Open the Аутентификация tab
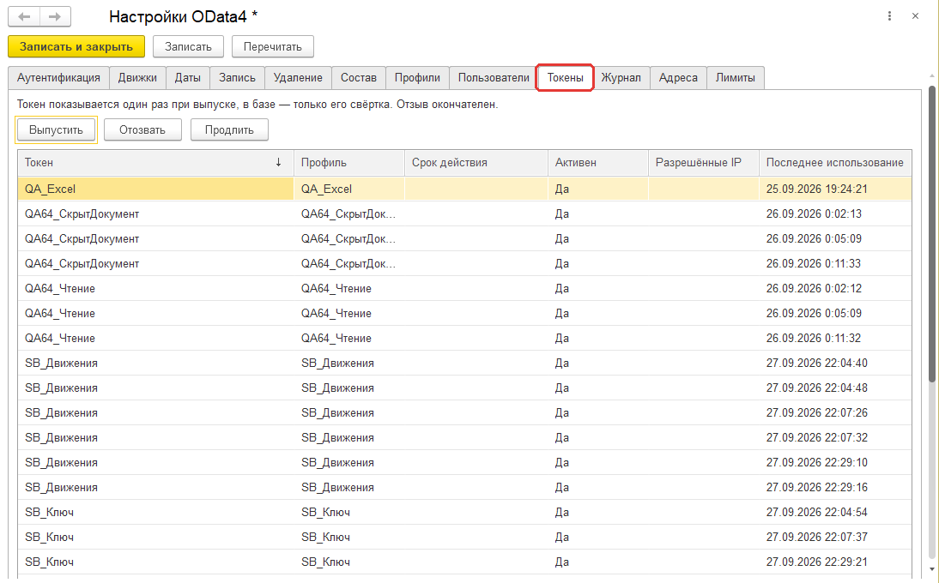The width and height of the screenshot is (939, 583). (x=58, y=78)
